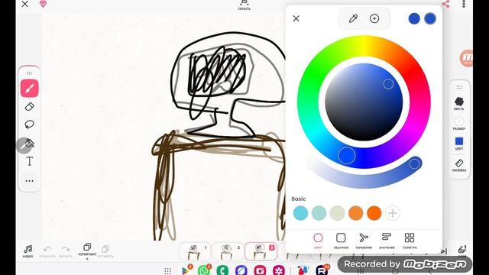
Task: Tap the circled plus add-color icon
Action: [x=374, y=18]
